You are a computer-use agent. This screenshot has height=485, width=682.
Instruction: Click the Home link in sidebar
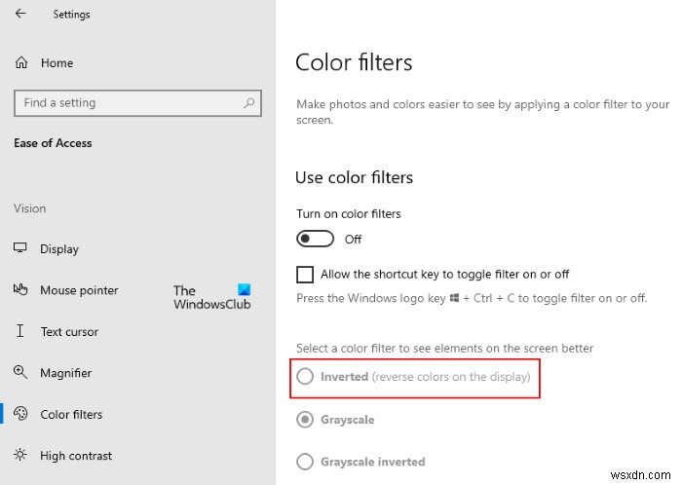click(57, 62)
